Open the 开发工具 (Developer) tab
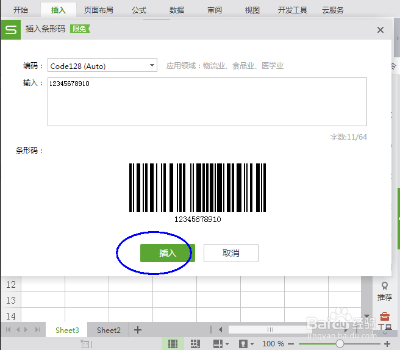This screenshot has height=350, width=400. 293,10
